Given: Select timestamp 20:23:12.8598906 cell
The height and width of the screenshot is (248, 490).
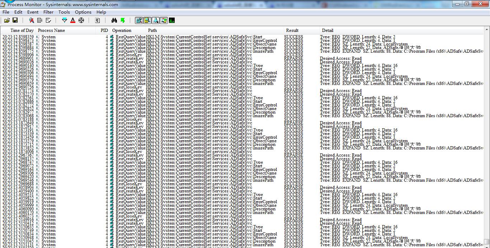Looking at the screenshot, I should coord(18,55).
